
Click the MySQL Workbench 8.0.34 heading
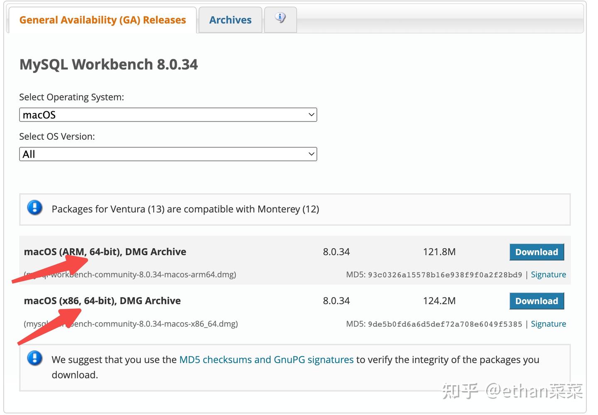(x=108, y=64)
